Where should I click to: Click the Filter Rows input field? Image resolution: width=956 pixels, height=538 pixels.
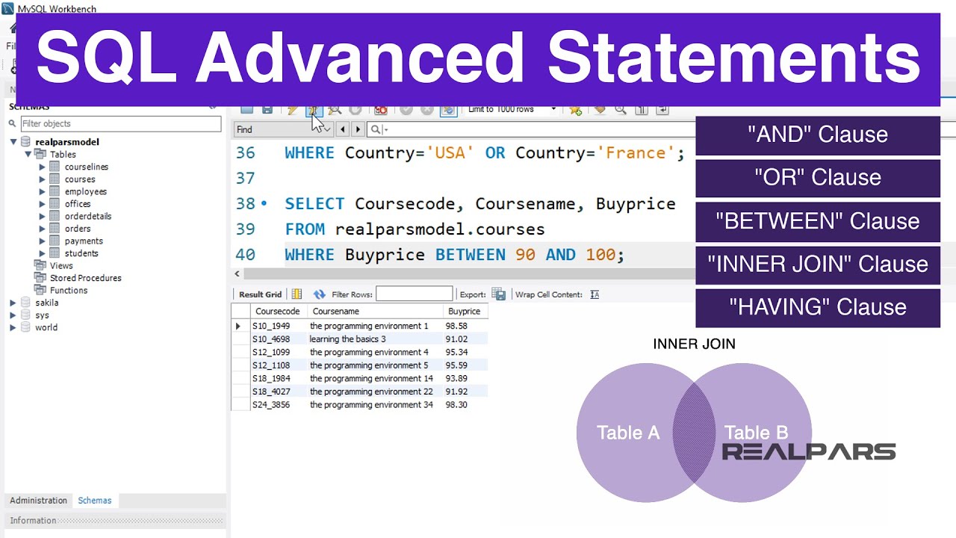point(414,294)
